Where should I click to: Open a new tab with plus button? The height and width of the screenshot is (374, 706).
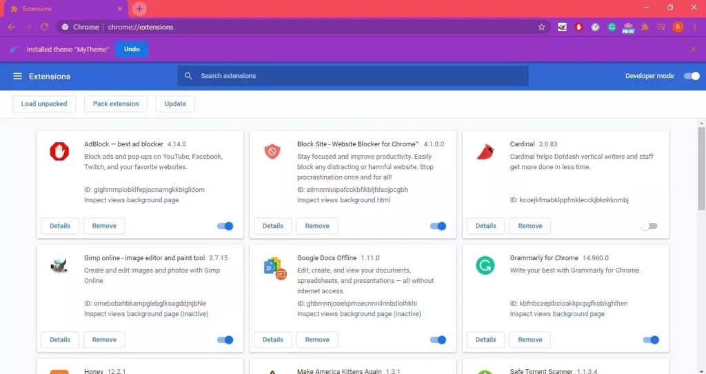139,8
